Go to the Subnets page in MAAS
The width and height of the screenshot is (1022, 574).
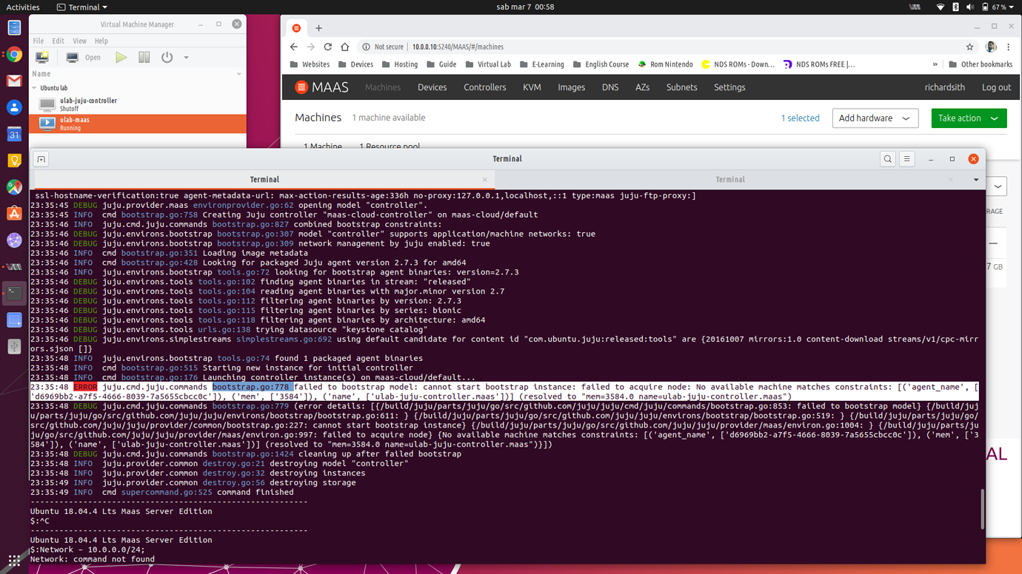tap(681, 87)
